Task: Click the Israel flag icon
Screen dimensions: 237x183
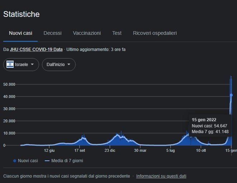Action: pyautogui.click(x=10, y=65)
